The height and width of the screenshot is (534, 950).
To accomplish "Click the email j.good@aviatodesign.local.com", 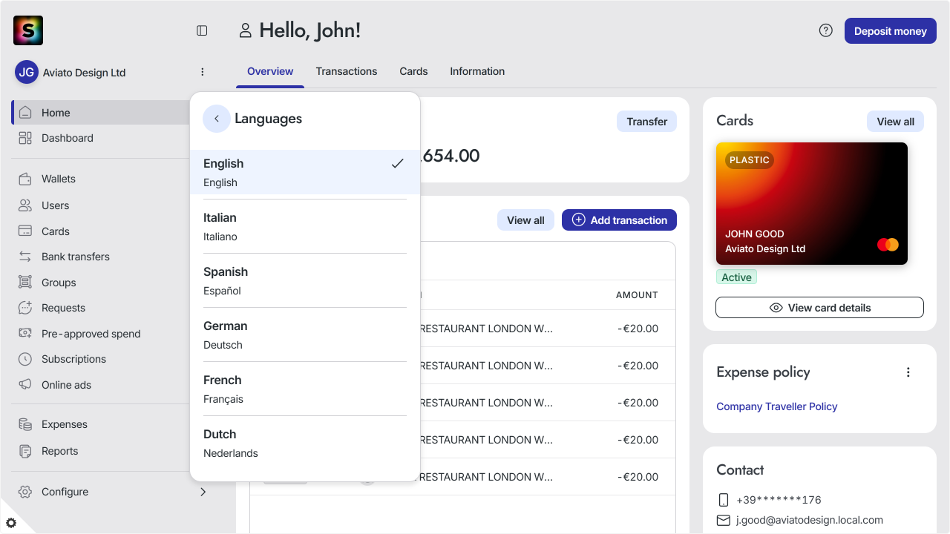I will 810,521.
